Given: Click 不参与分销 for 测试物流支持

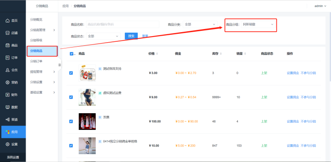Looking at the screenshot, I should (308, 73).
